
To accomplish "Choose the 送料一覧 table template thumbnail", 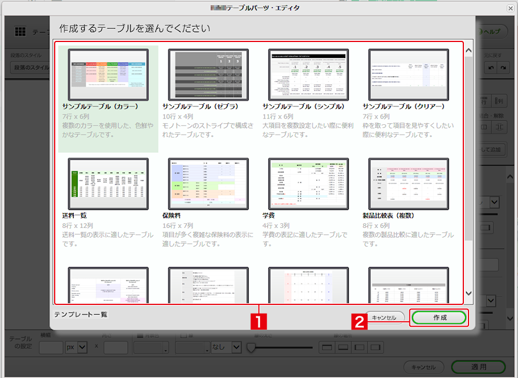I will [x=108, y=184].
